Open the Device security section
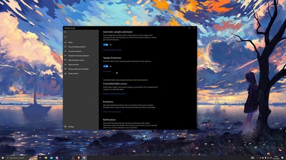 (x=73, y=64)
